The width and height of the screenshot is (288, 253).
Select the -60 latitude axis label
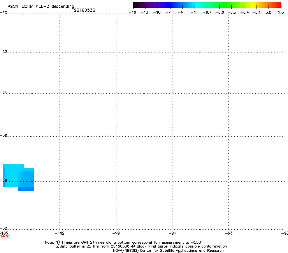pyautogui.click(x=4, y=228)
